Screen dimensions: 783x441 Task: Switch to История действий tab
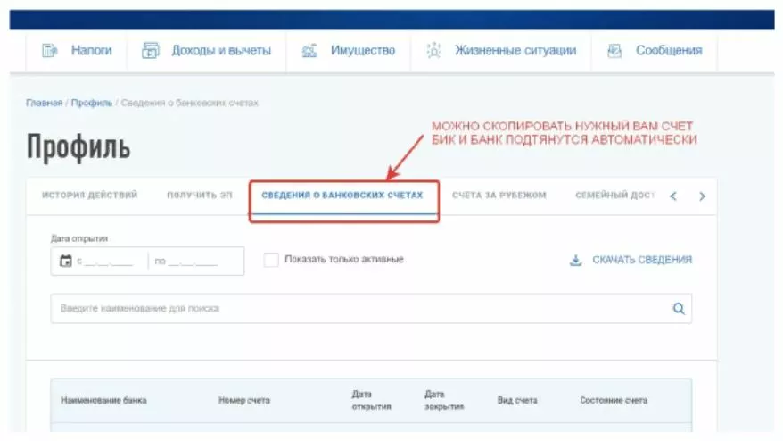click(89, 195)
